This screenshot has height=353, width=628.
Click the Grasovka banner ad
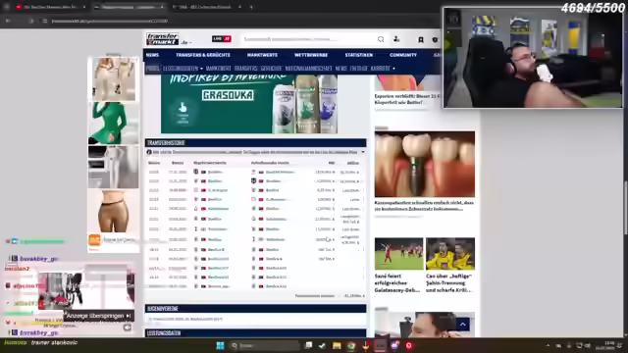point(249,104)
